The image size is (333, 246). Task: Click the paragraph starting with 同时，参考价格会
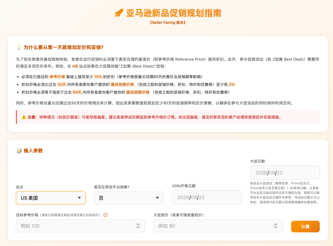155,103
